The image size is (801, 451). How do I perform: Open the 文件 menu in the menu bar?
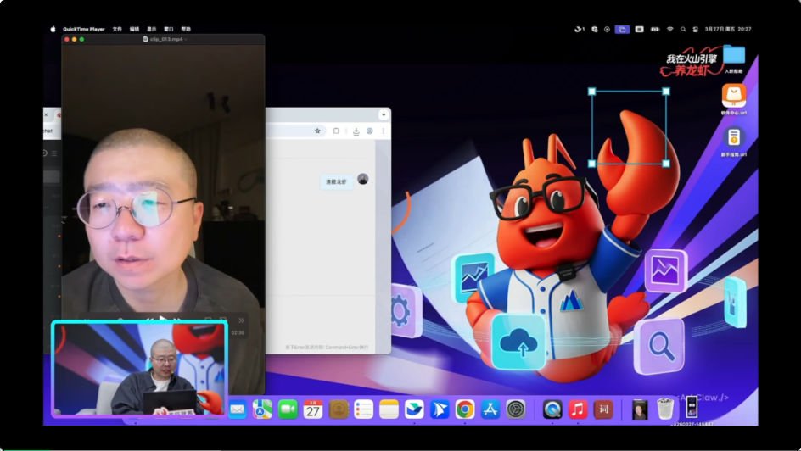[117, 29]
